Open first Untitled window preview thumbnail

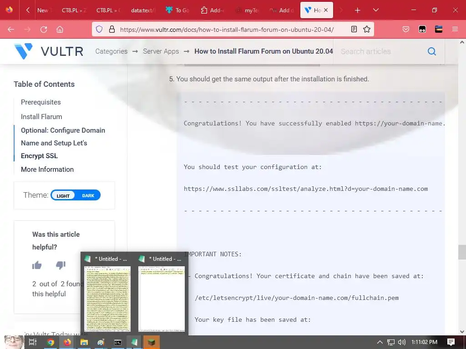107,298
